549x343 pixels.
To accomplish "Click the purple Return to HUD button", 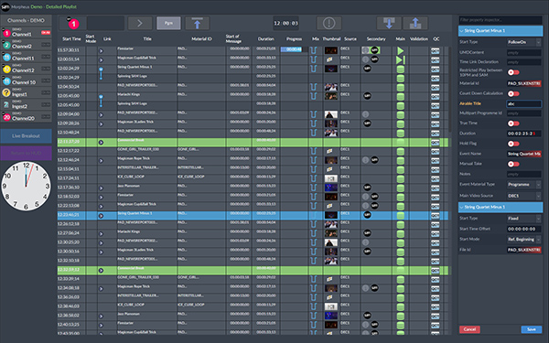I will pyautogui.click(x=27, y=153).
